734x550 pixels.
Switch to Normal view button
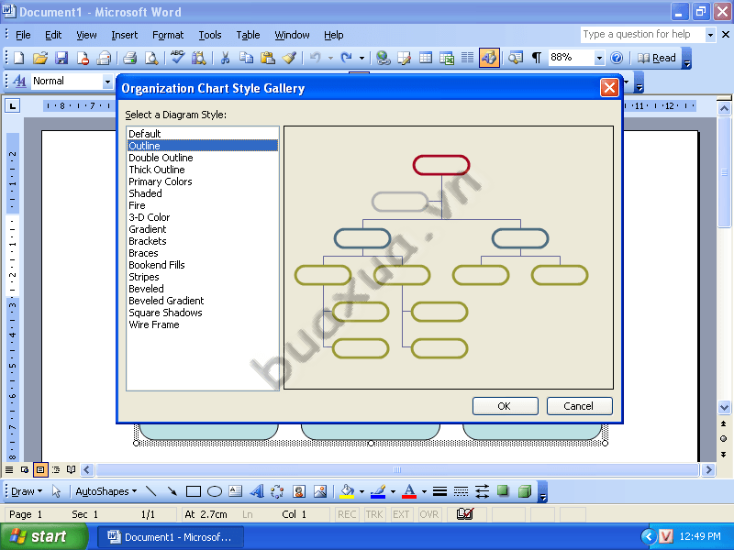[9, 469]
